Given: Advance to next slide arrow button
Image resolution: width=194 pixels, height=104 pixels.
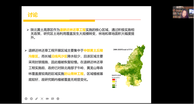Looking at the screenshot, I should tap(31, 99).
